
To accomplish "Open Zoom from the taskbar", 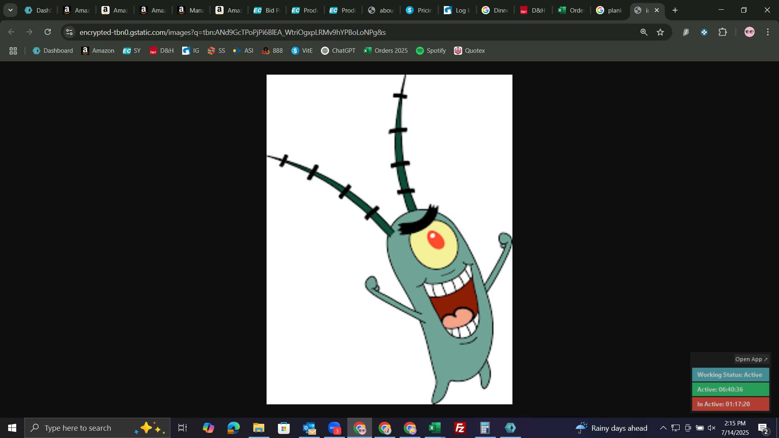I will (x=334, y=428).
